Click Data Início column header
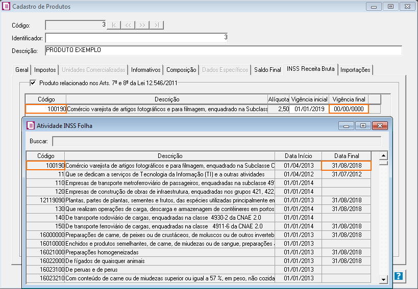 coord(298,156)
